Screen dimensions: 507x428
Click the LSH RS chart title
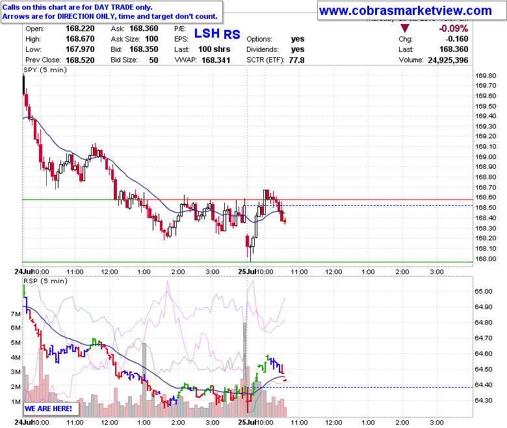(x=217, y=34)
